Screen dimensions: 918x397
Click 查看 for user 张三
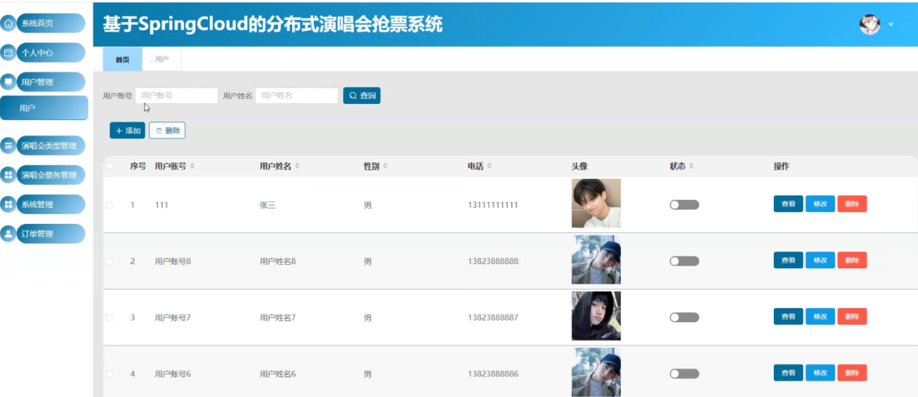(x=788, y=203)
